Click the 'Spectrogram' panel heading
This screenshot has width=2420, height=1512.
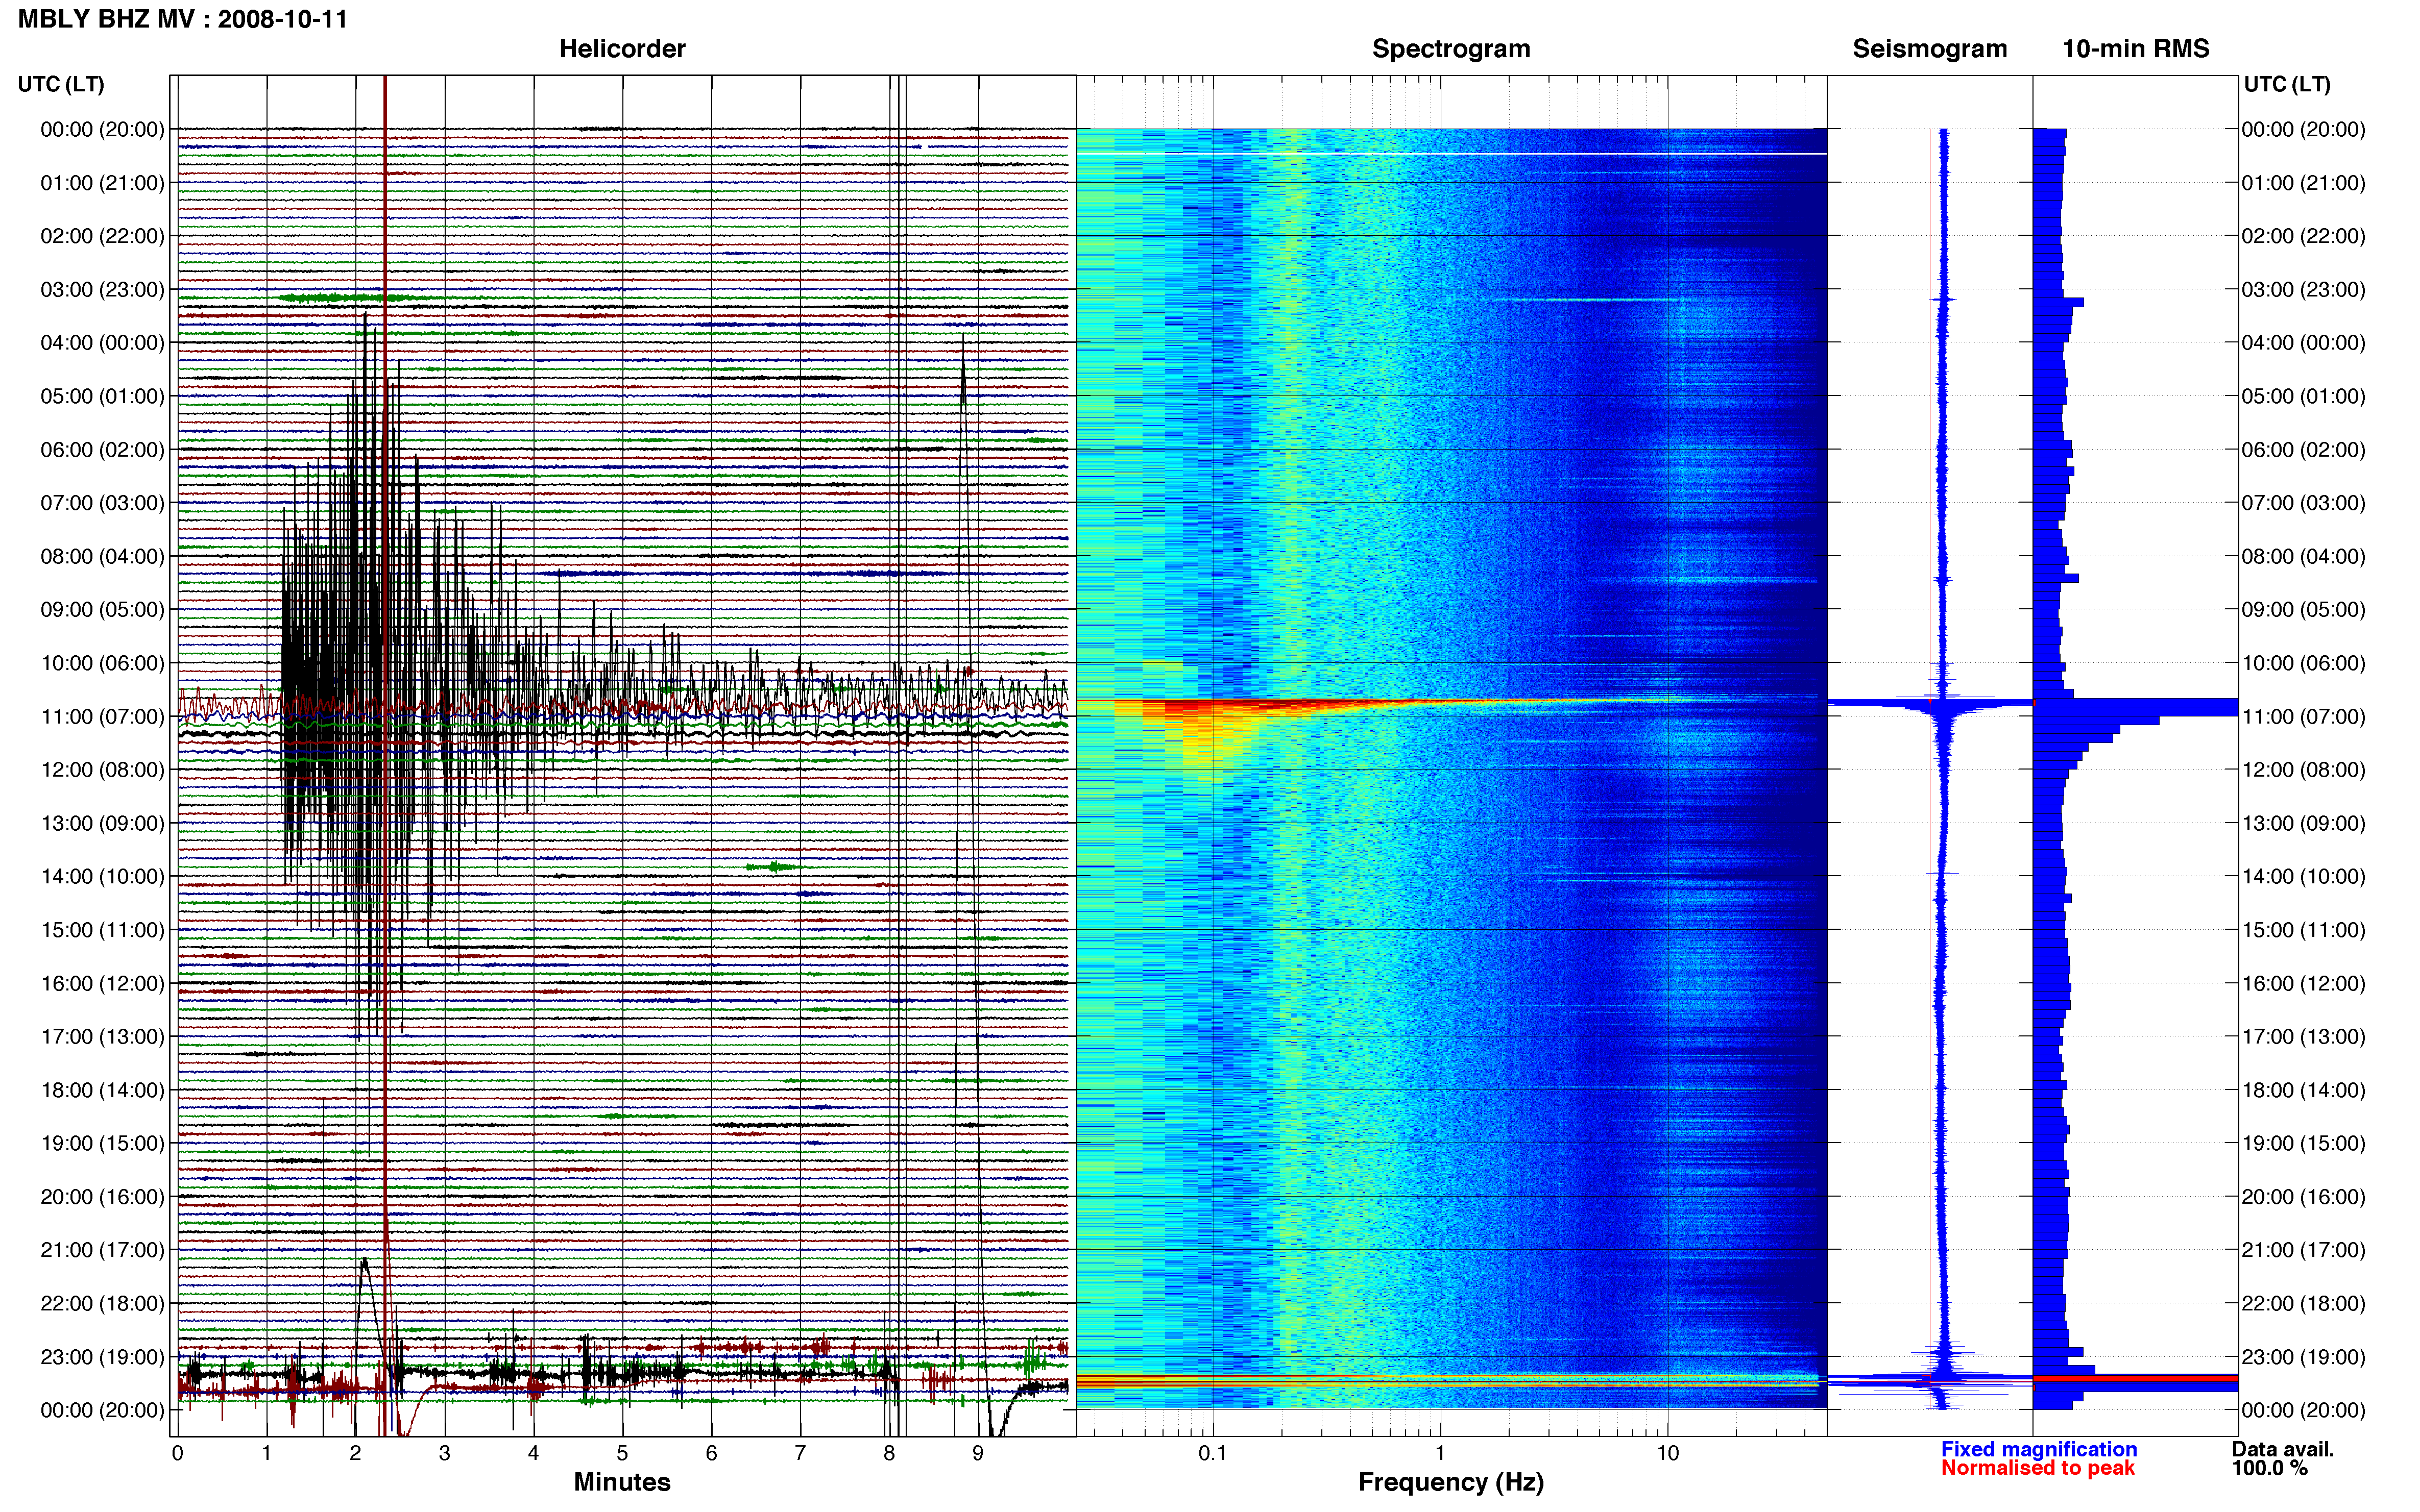coord(1450,49)
